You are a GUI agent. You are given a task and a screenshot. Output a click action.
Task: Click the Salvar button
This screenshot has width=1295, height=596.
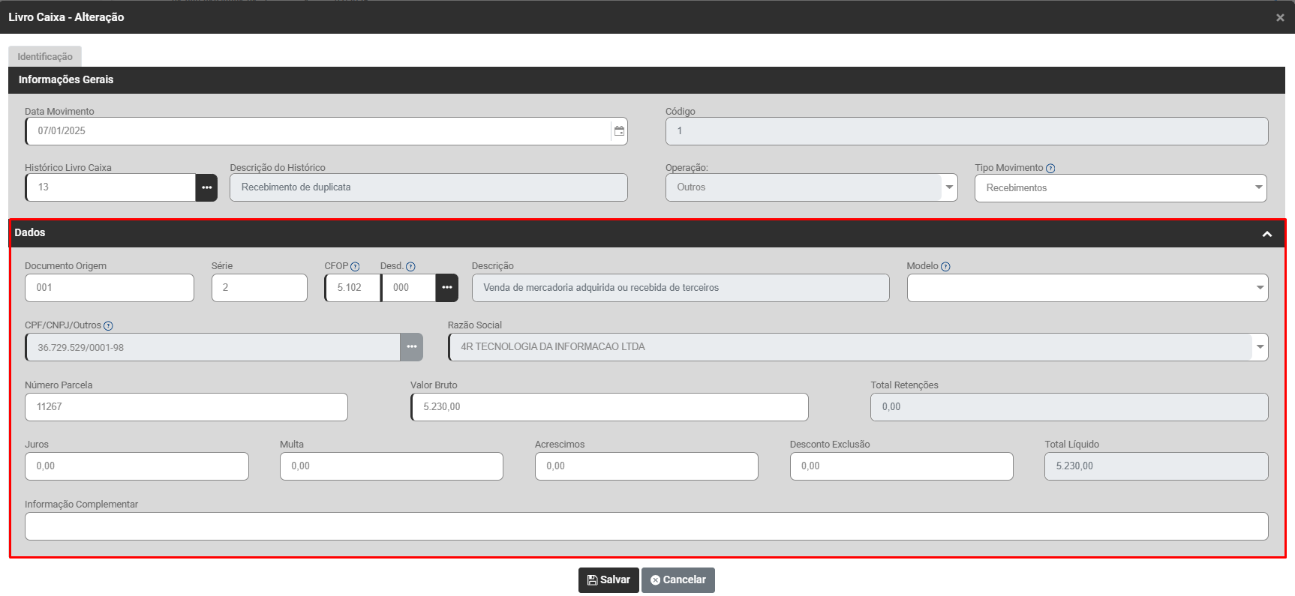point(608,580)
